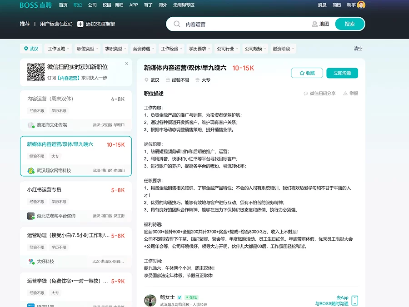Go to 公司 in top navigation
The image size is (409, 307).
coord(92,5)
